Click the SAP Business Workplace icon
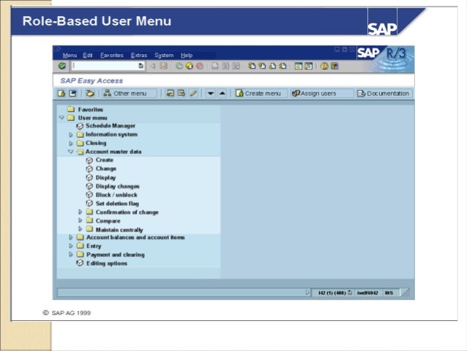 coord(90,93)
